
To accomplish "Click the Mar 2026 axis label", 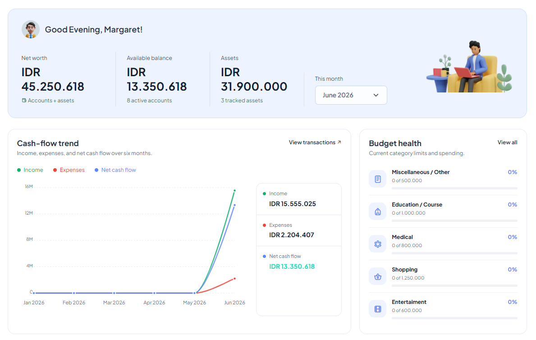I will (114, 303).
